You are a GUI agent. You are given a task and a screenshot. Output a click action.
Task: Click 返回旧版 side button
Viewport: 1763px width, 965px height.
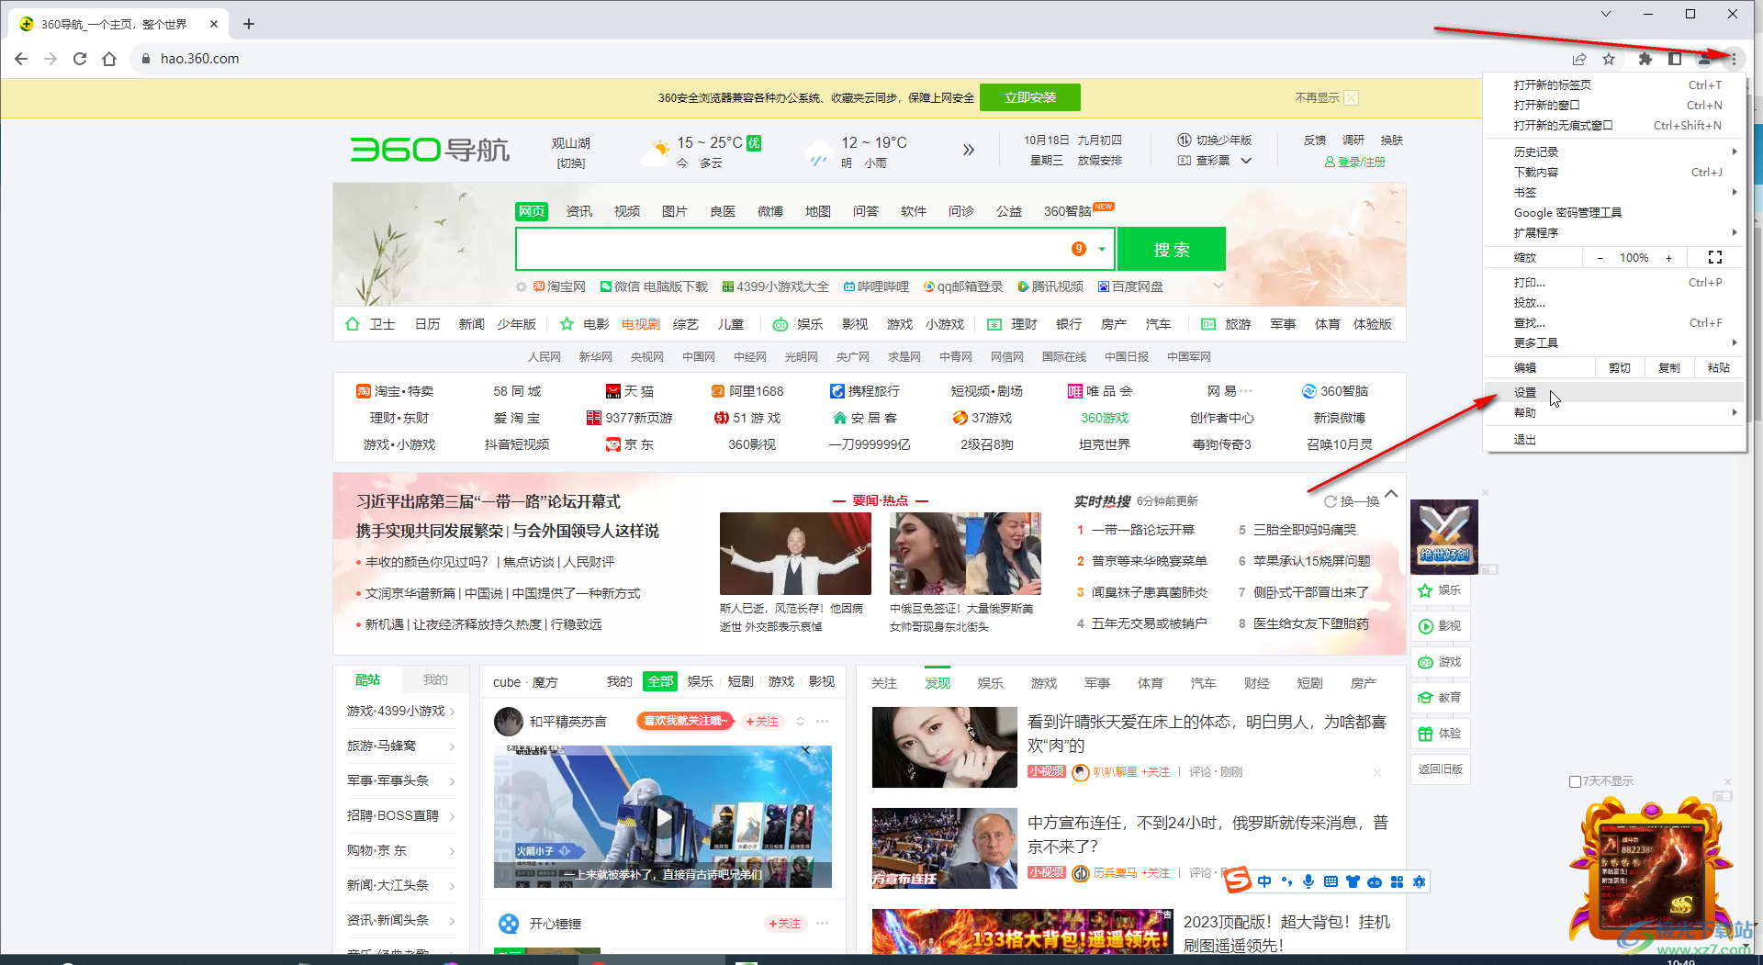[1440, 769]
